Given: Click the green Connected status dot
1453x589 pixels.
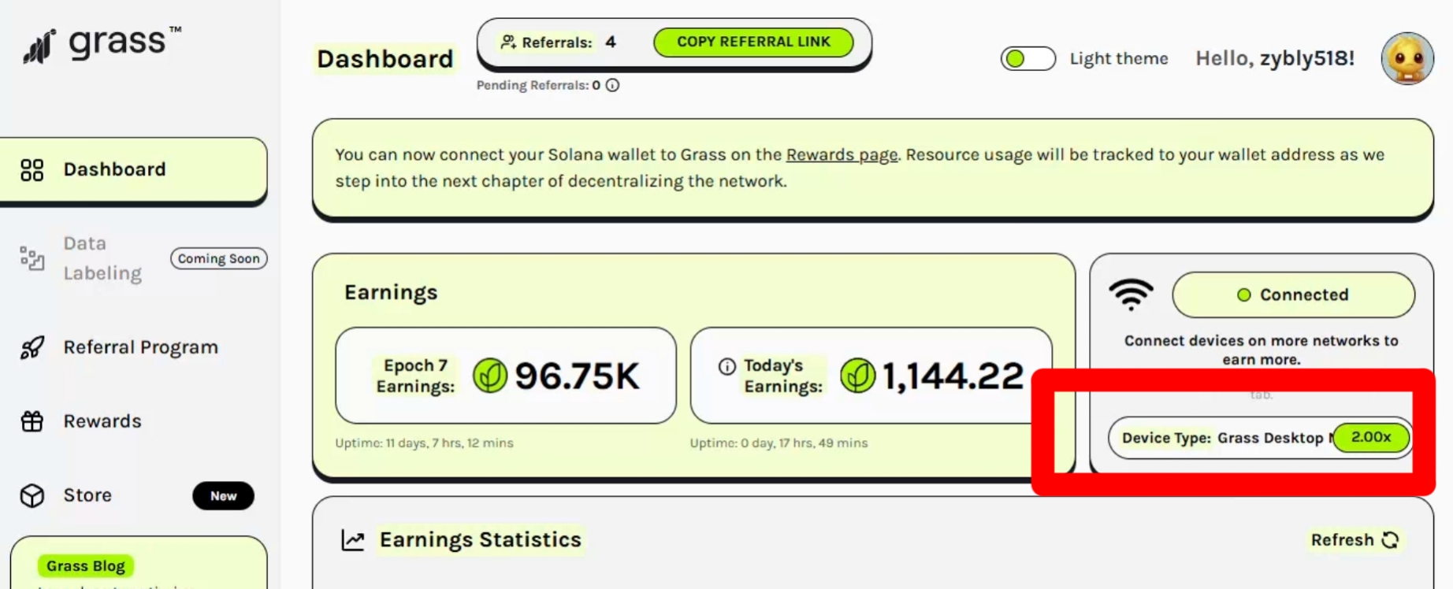Looking at the screenshot, I should (1243, 294).
